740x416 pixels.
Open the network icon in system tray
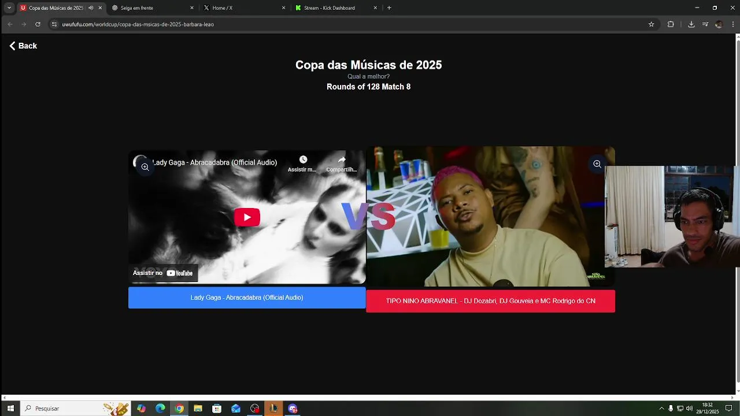[680, 408]
